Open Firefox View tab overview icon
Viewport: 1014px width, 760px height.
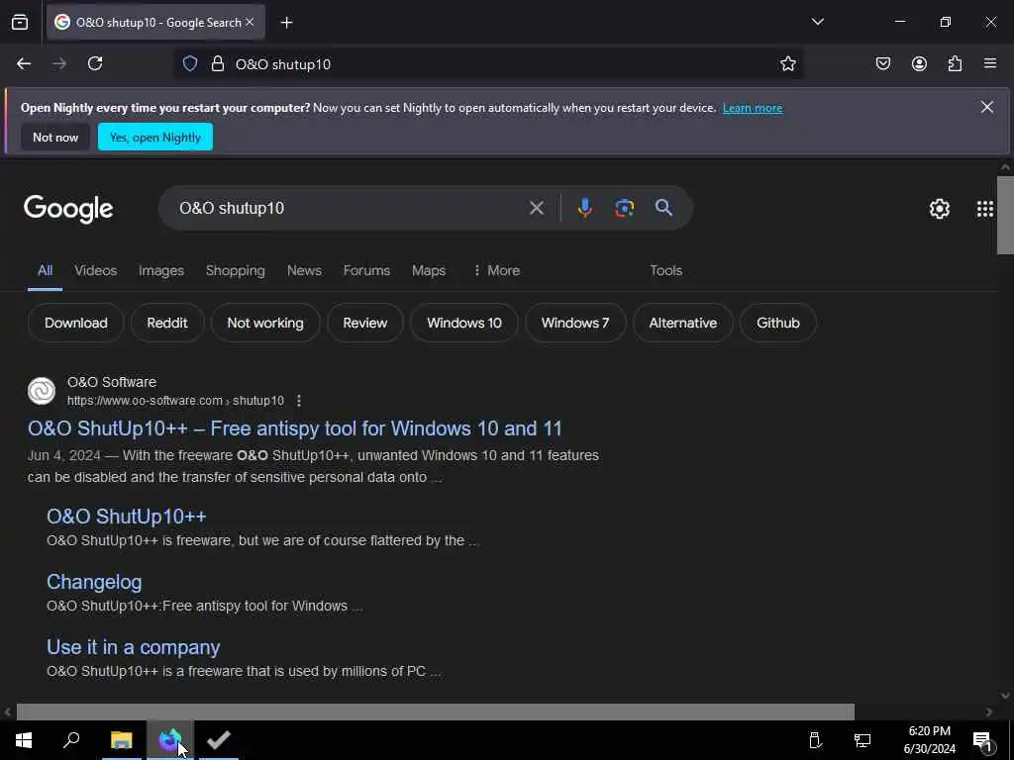point(20,22)
